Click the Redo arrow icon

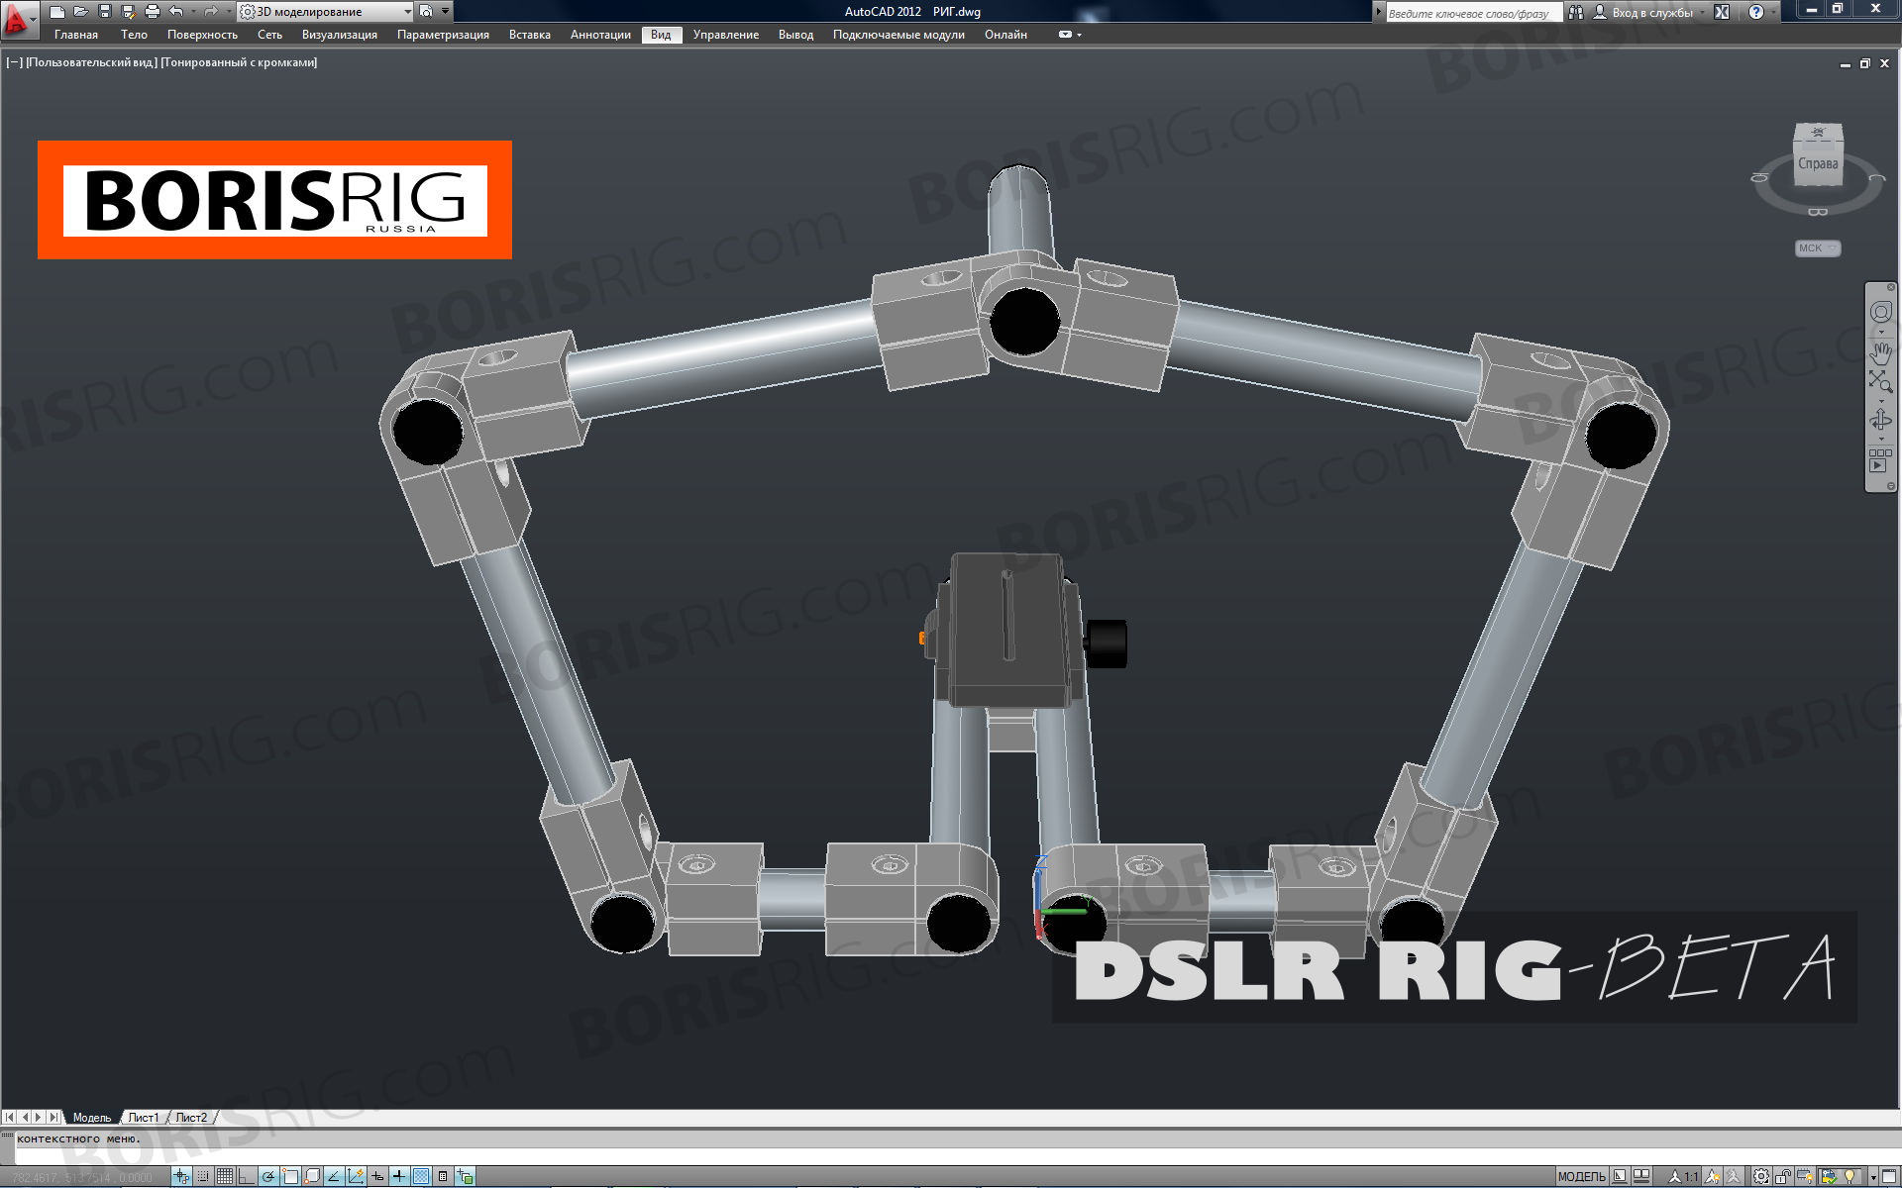[210, 12]
